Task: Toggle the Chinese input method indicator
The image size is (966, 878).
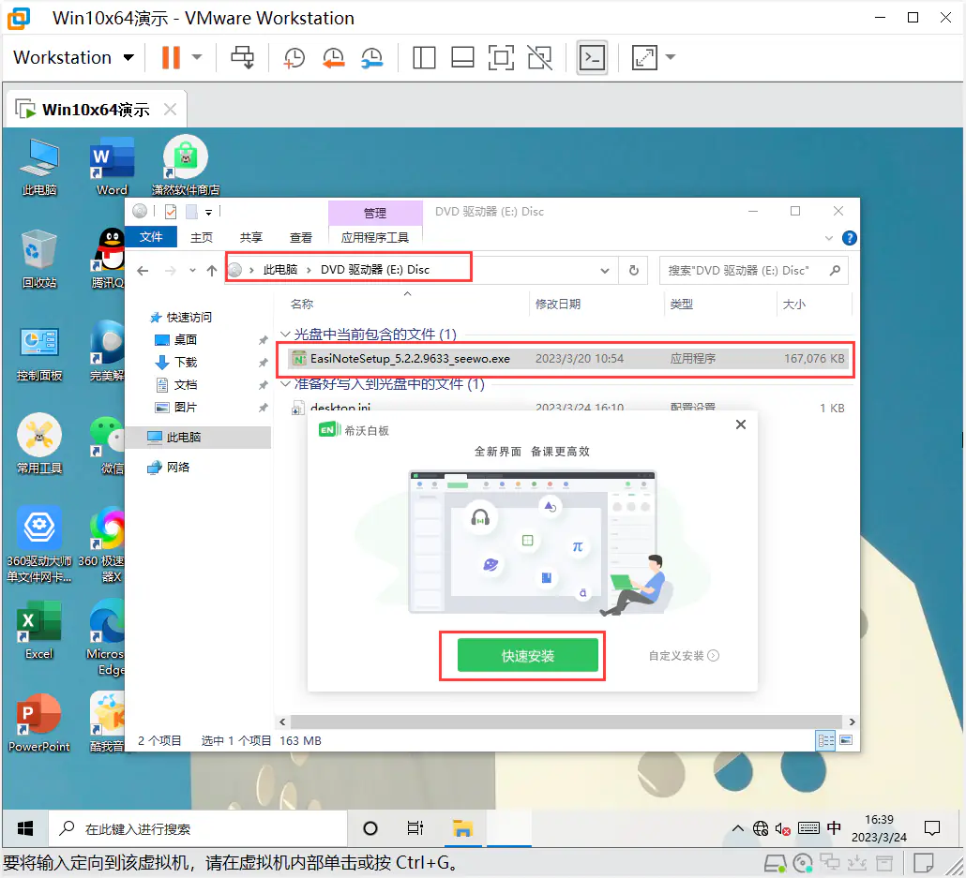Action: point(834,828)
